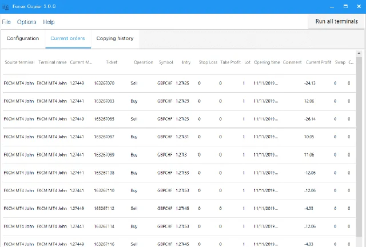Viewport: 366px width, 247px height.
Task: Minimize the Forex Copier window
Action: [332, 6]
